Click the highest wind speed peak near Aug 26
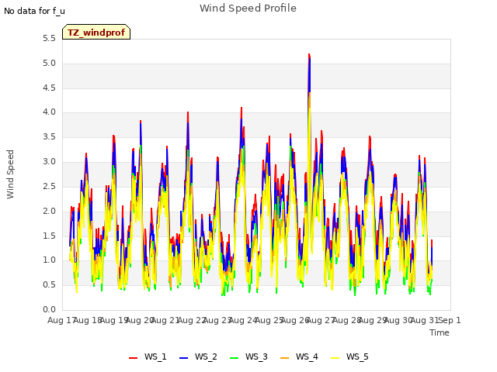 point(309,55)
